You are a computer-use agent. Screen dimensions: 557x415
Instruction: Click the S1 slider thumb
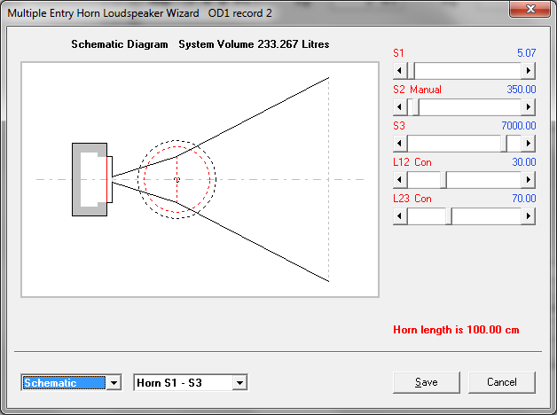[x=412, y=70]
